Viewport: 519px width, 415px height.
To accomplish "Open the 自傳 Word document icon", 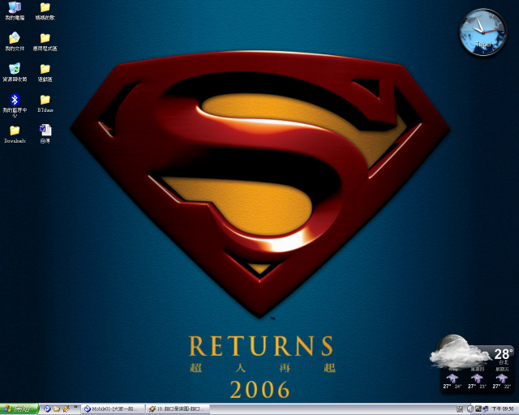I will (x=45, y=134).
